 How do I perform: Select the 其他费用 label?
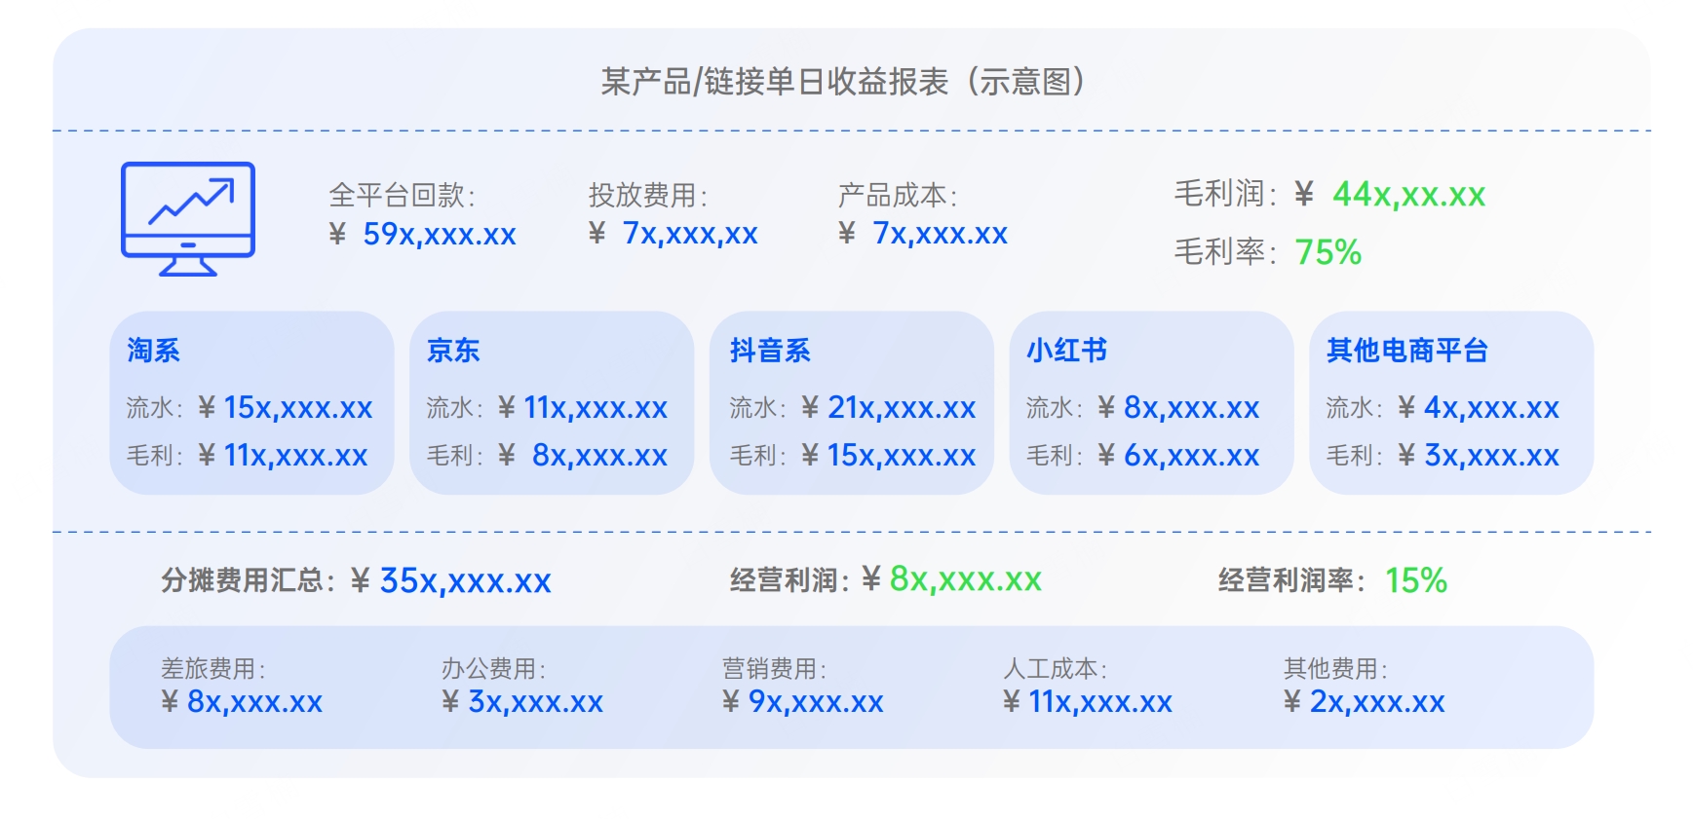tap(1335, 669)
